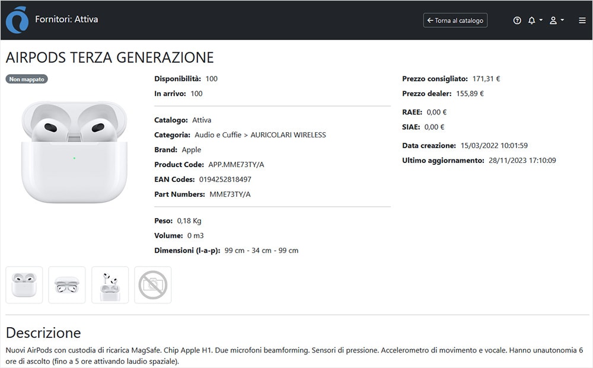Viewport: 593px width, 368px height.
Task: Click the main AirPods product image
Action: (74, 152)
